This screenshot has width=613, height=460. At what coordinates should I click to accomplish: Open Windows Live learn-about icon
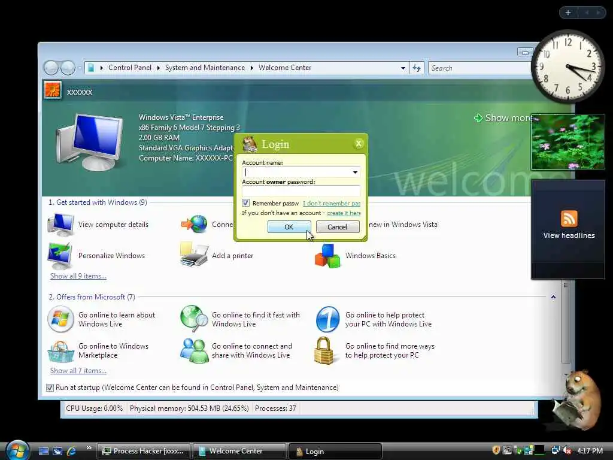pos(60,319)
